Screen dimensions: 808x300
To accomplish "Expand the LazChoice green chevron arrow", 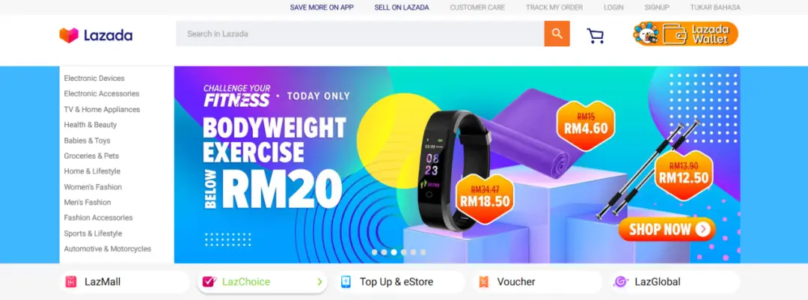I will [x=319, y=282].
